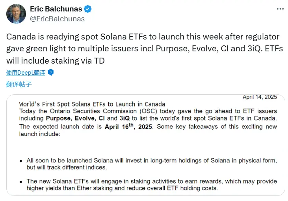Click the World's First Spot Solana ETFs heading

coord(92,104)
